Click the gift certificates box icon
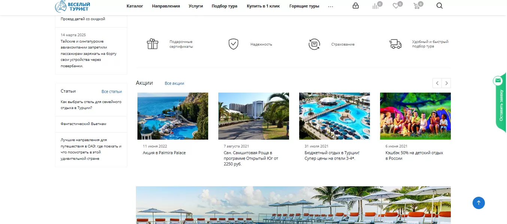 tap(152, 44)
